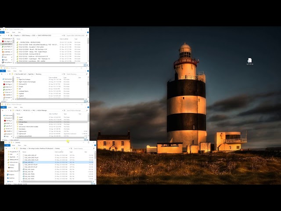
Task: Click Back arrow in the Scenery window
Action: pyautogui.click(x=7, y=149)
